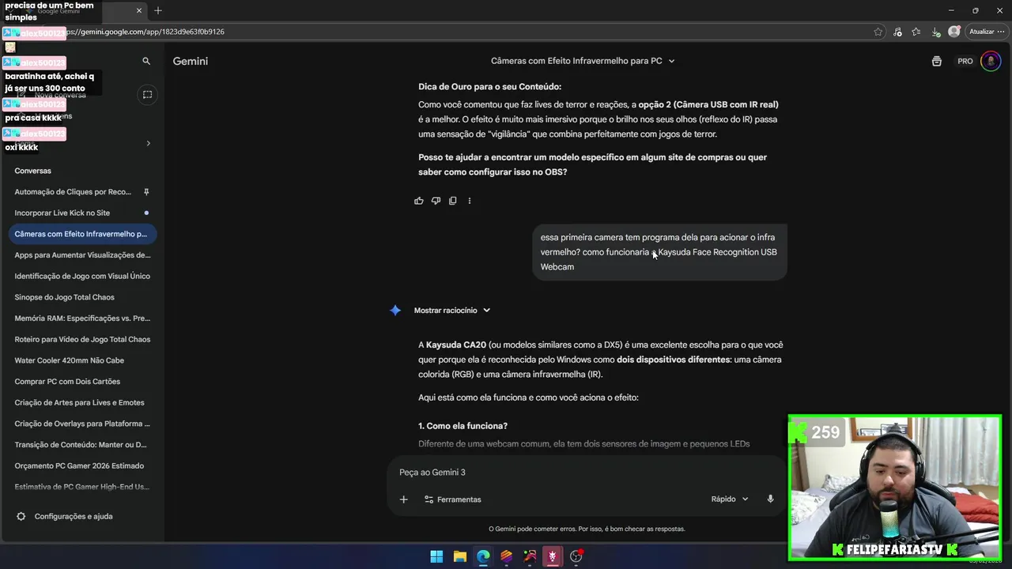Screen dimensions: 1012x569
Task: Close the Google Gemini browser tab
Action: click(x=139, y=11)
